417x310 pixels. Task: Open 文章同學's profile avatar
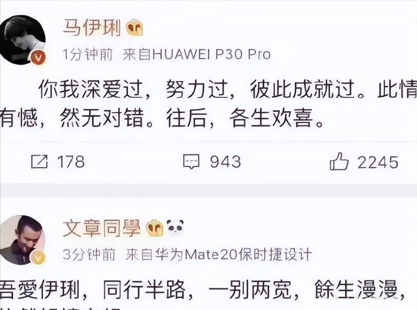23,240
